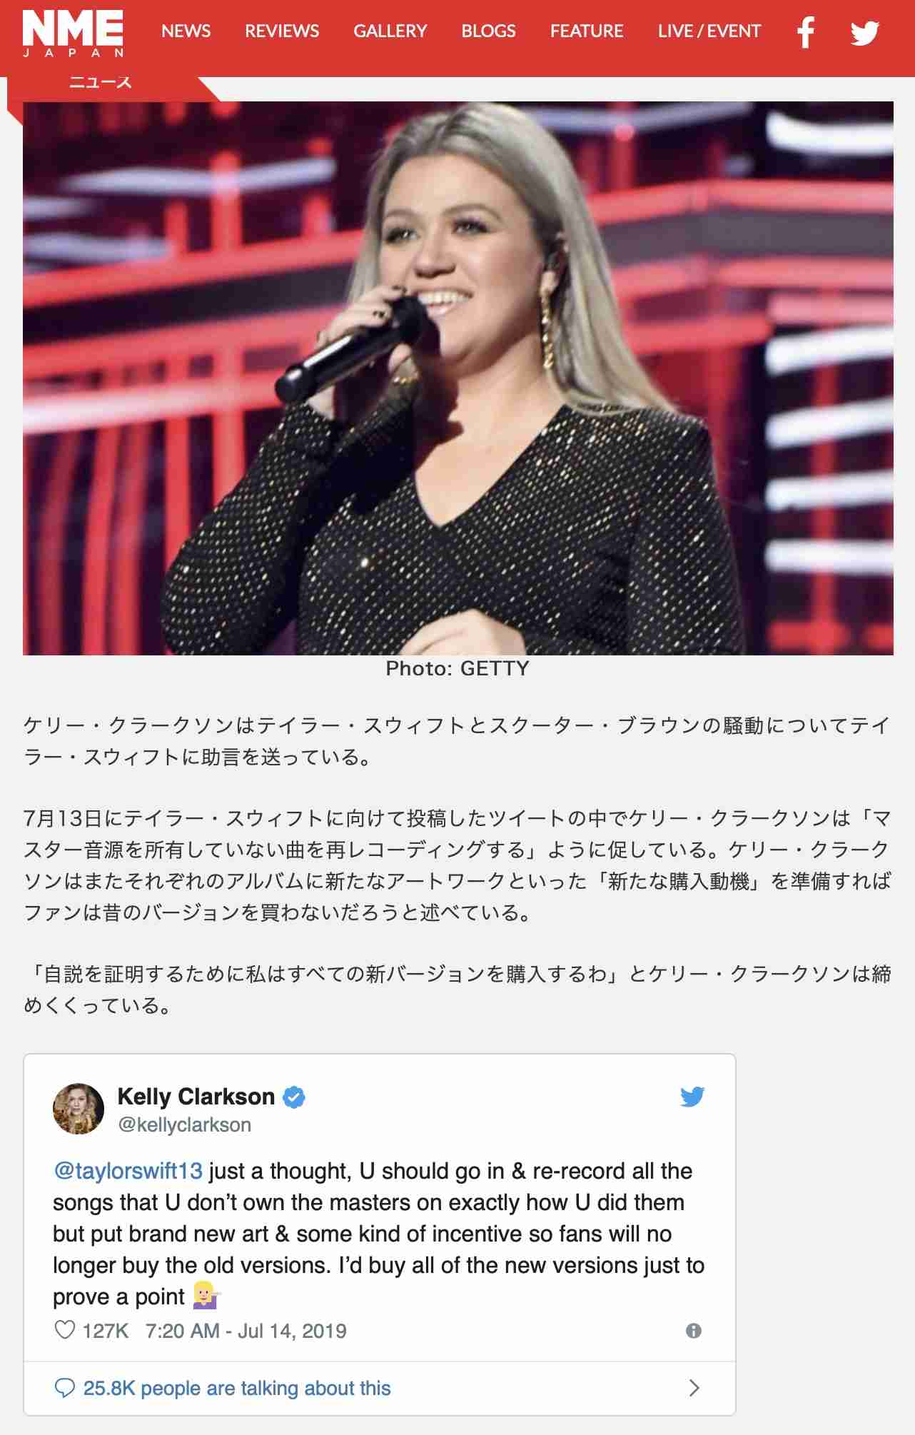This screenshot has height=1435, width=915.
Task: Like the tweet via heart icon
Action: coord(65,1330)
